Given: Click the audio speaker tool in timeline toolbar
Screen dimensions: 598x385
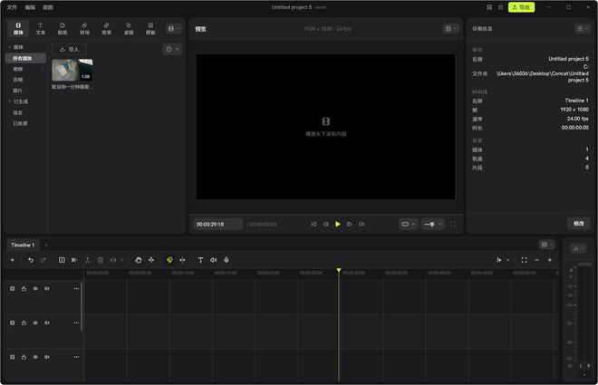Looking at the screenshot, I should [214, 260].
